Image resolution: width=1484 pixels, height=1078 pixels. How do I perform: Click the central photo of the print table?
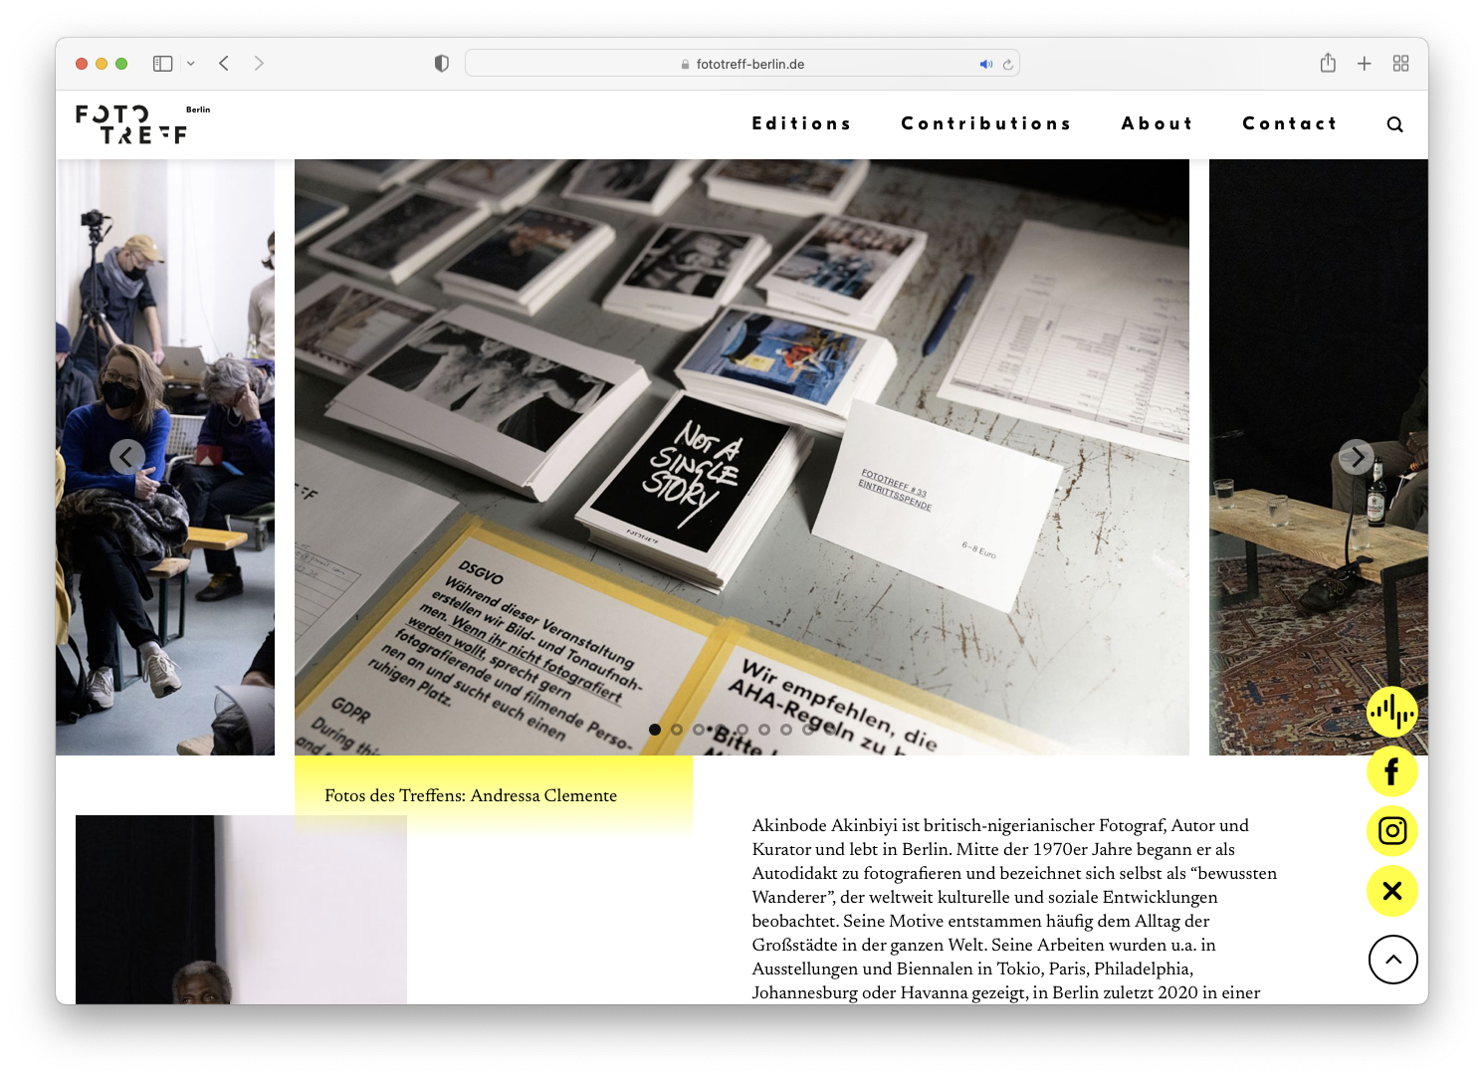[x=742, y=457]
